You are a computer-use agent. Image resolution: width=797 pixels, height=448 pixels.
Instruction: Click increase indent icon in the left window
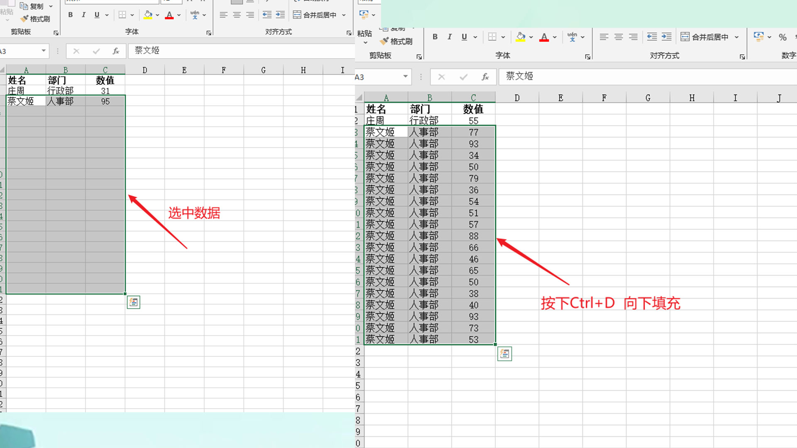point(280,15)
